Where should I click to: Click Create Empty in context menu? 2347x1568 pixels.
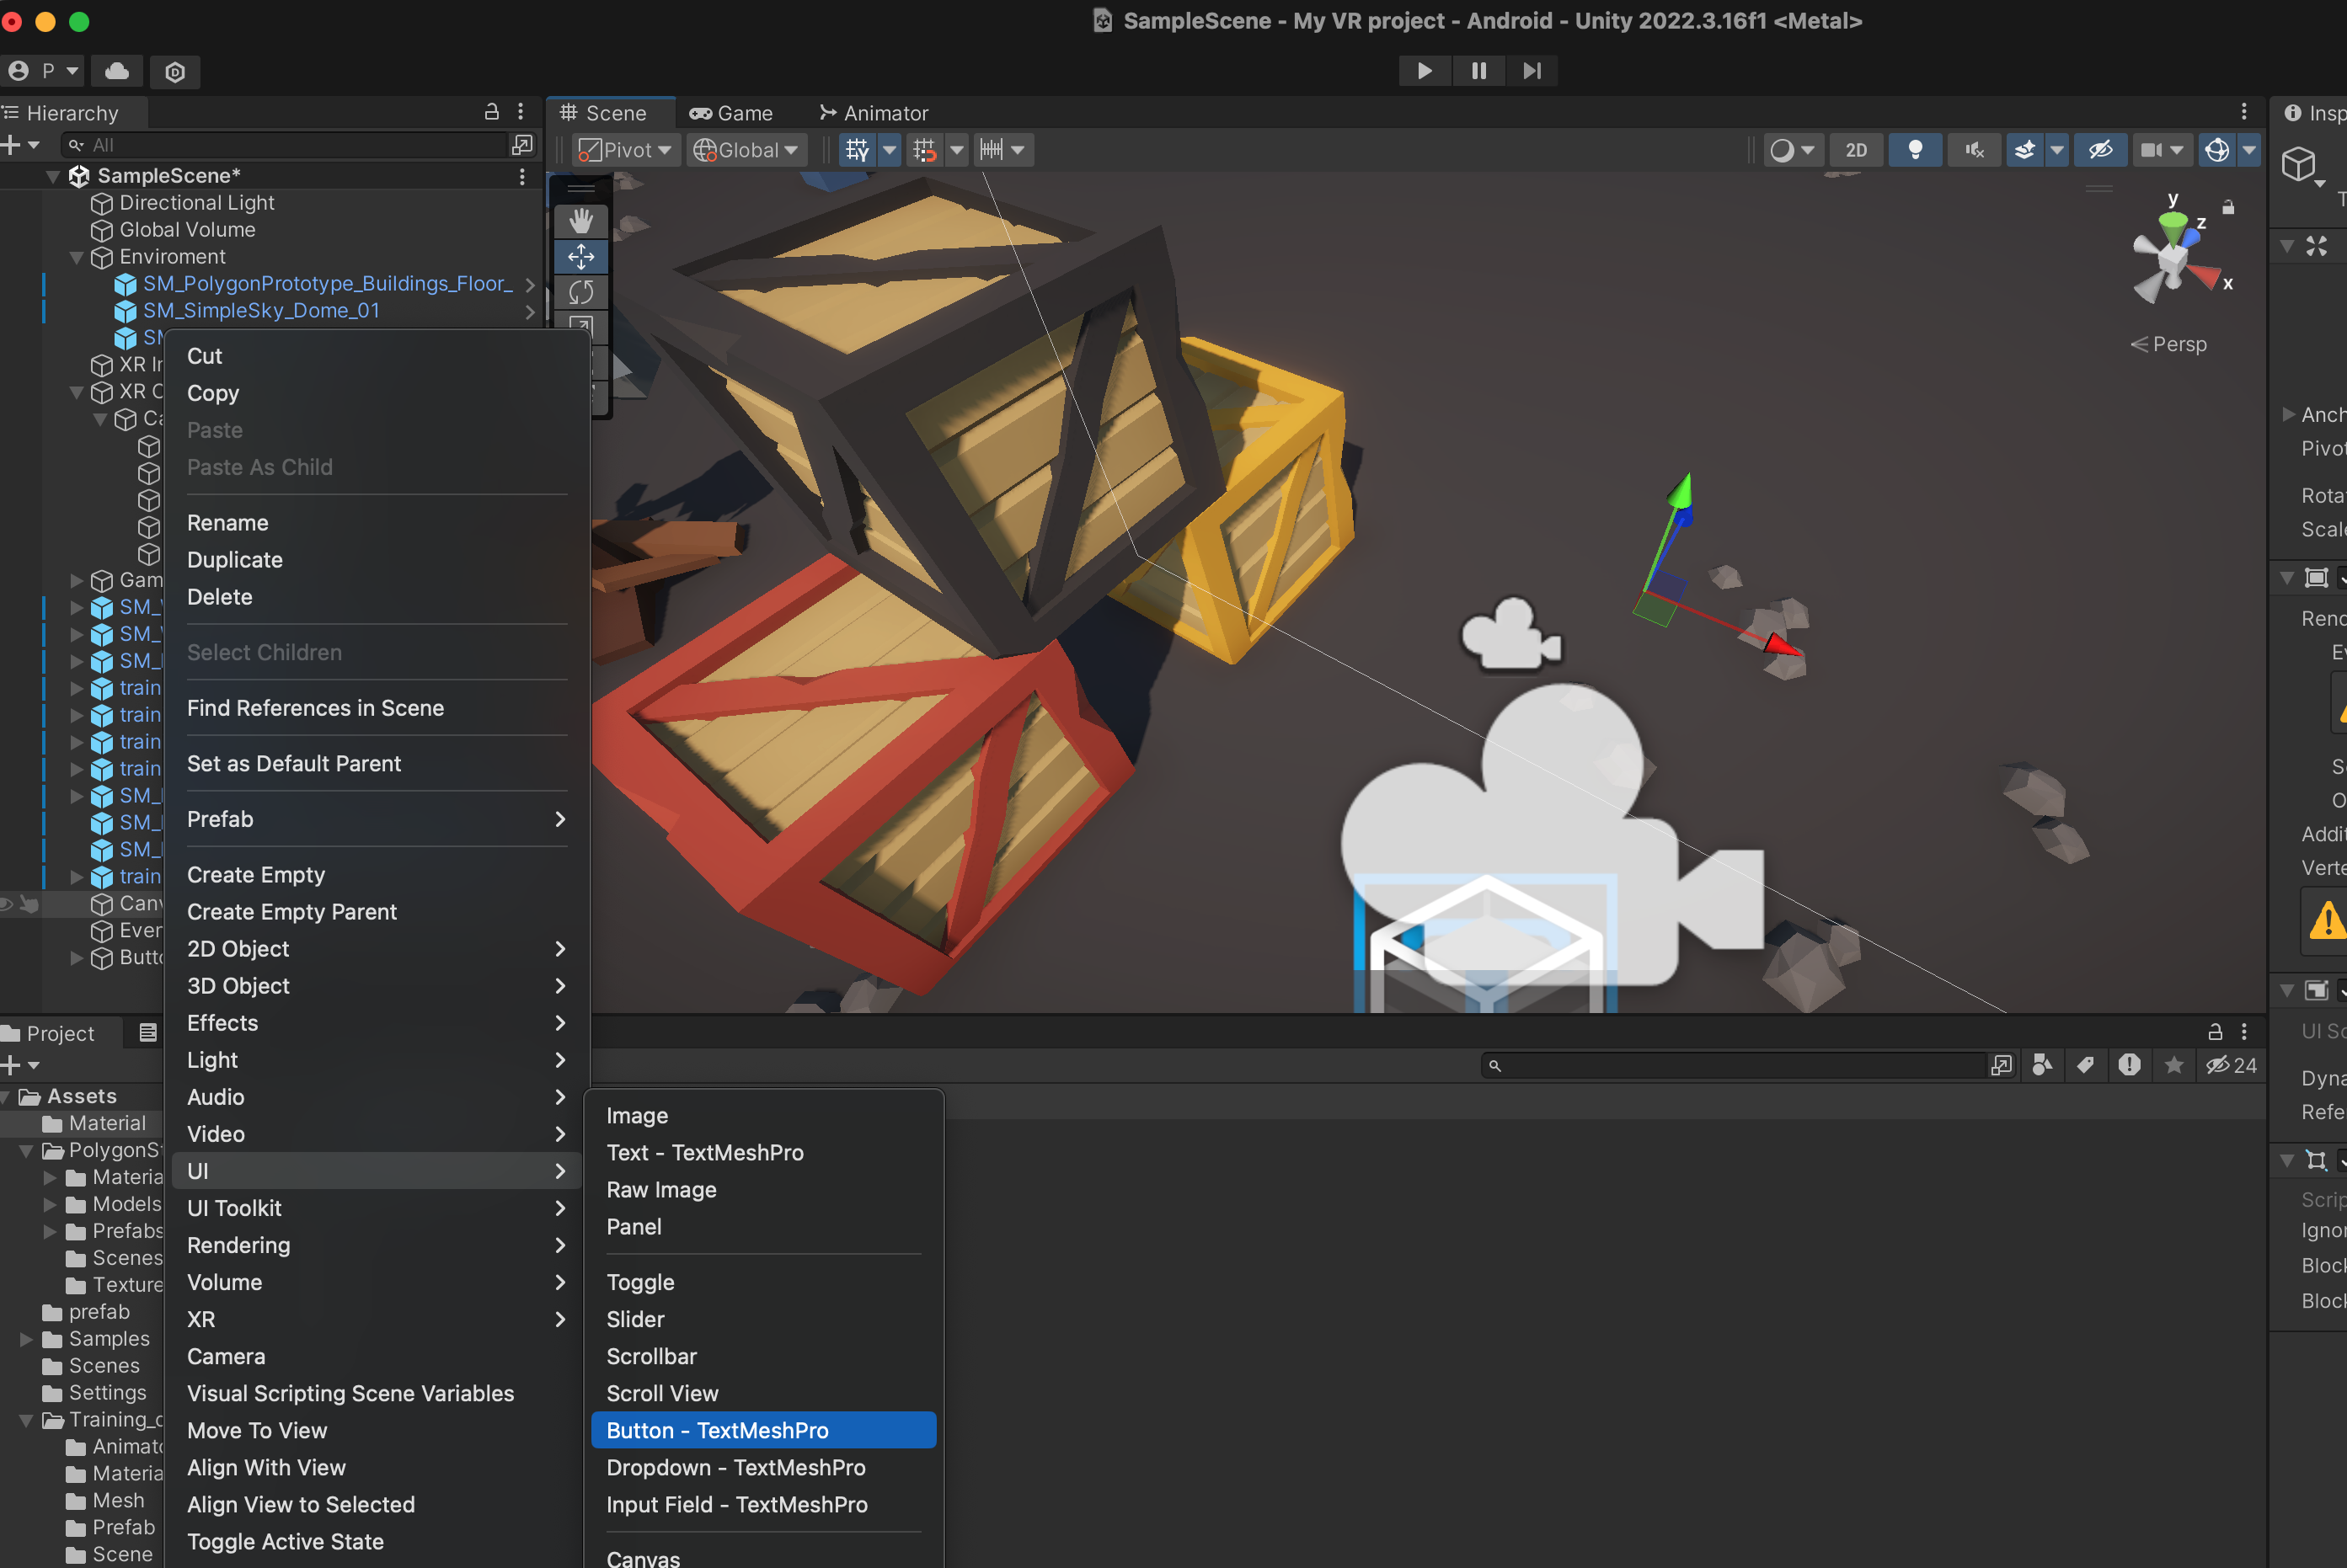pyautogui.click(x=256, y=875)
